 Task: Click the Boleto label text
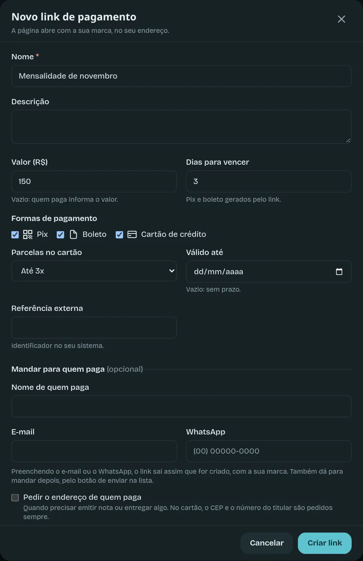tap(95, 234)
